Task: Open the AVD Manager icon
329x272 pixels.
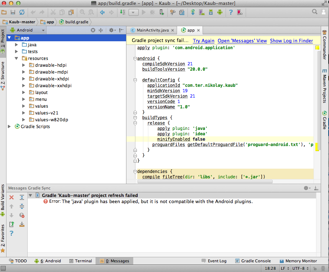Action: point(202,12)
